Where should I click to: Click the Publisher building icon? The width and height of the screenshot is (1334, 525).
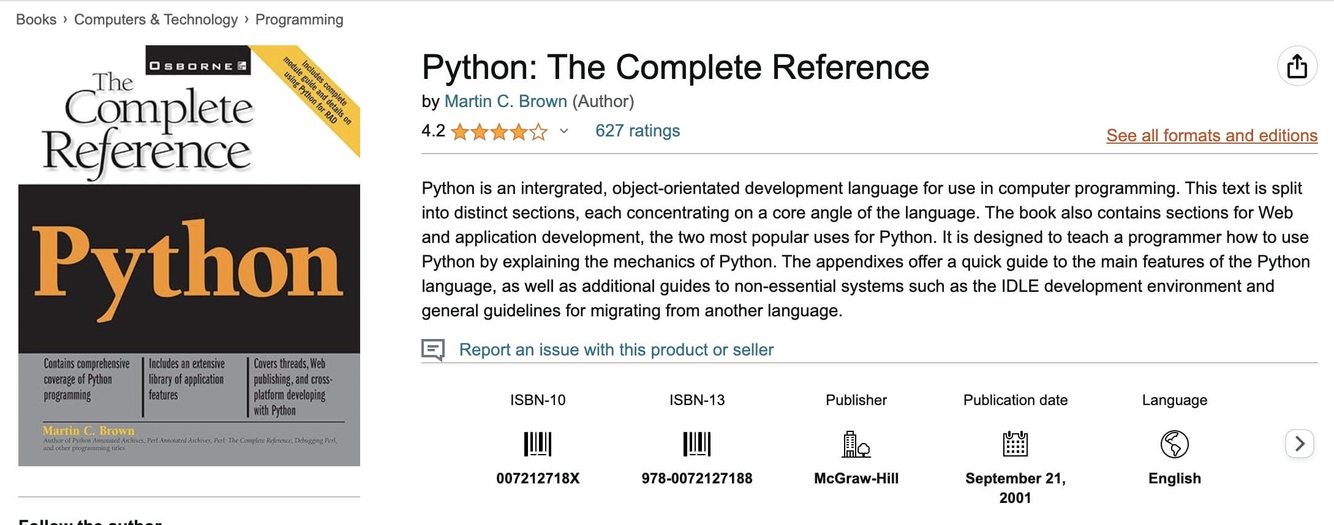(856, 444)
